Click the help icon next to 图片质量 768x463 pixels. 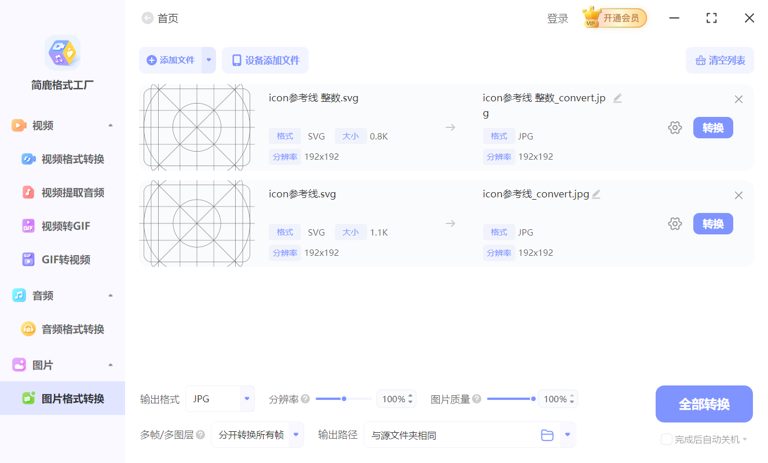click(477, 399)
